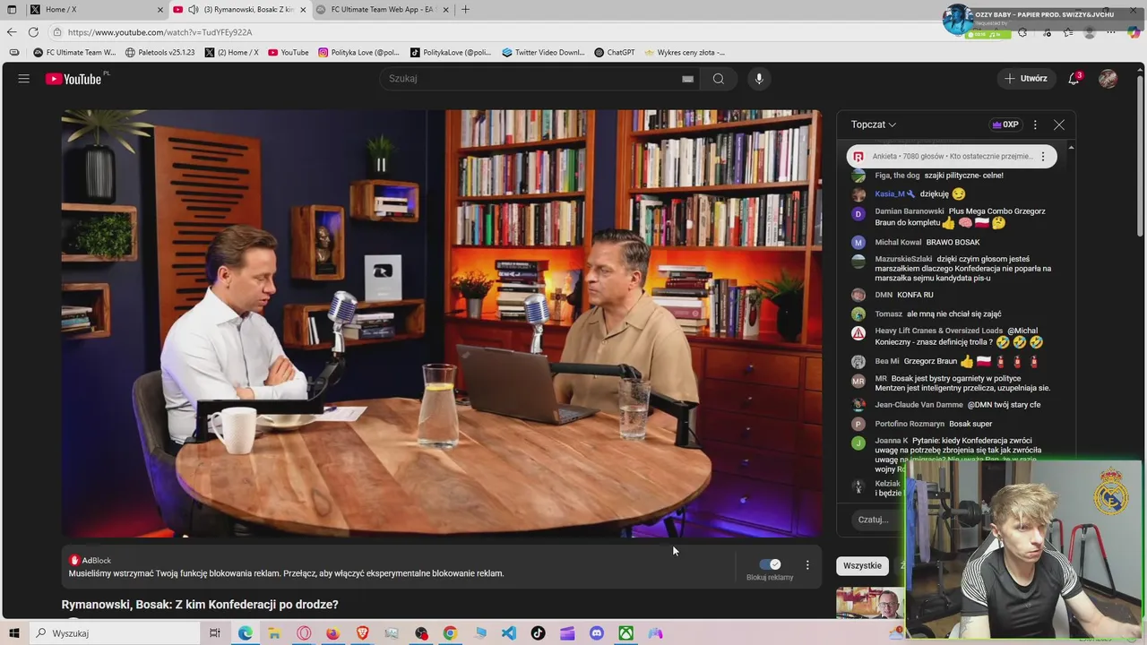Start voice search with microphone icon

(759, 79)
